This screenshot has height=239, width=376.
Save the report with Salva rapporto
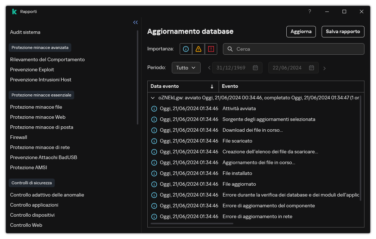343,32
